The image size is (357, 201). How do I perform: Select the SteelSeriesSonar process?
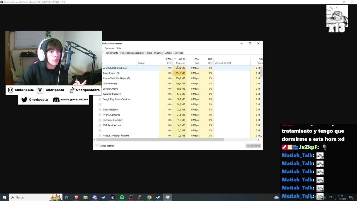110,110
